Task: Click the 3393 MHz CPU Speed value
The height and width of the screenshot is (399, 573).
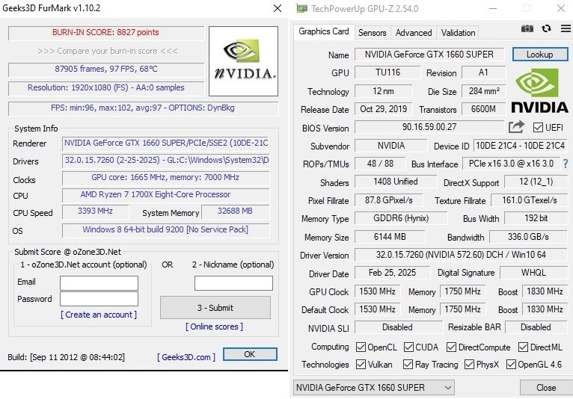Action: [x=96, y=211]
